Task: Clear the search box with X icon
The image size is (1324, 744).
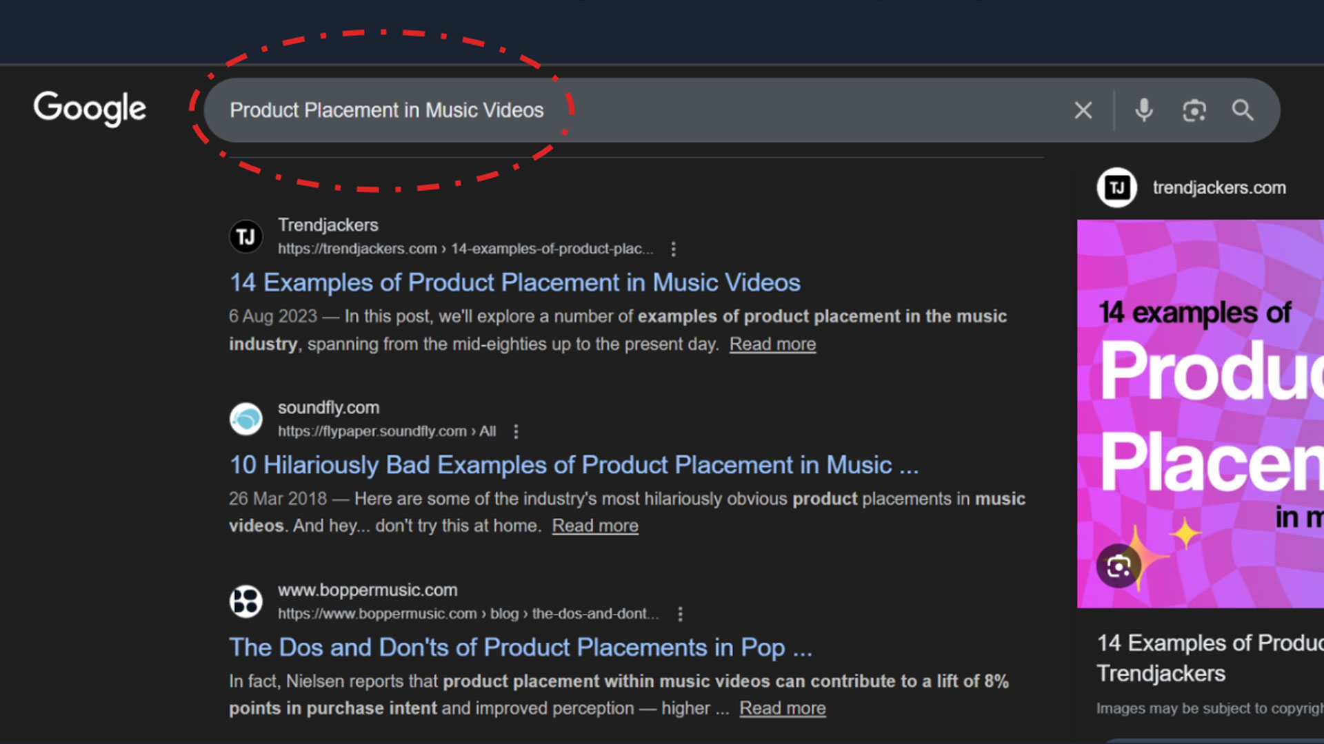Action: click(x=1083, y=110)
